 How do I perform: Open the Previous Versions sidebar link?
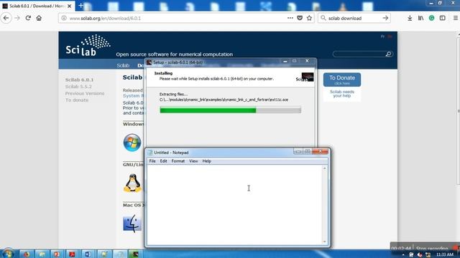point(85,93)
